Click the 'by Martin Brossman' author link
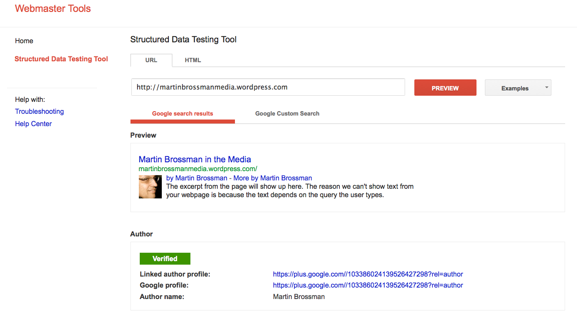This screenshot has height=318, width=577. click(x=197, y=178)
